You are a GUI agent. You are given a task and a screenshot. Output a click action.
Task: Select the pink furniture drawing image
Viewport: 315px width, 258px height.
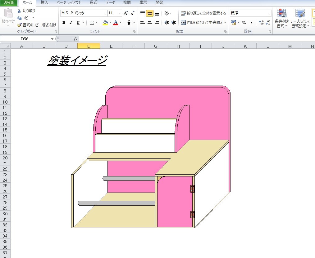pyautogui.click(x=151, y=157)
